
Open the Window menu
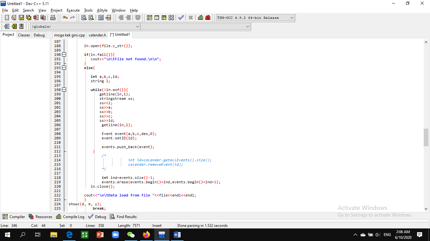[x=119, y=10]
